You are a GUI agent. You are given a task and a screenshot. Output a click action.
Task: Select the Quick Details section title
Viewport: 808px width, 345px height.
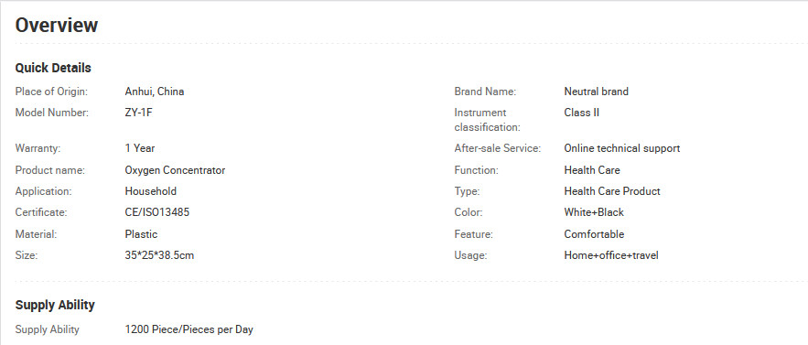point(53,68)
